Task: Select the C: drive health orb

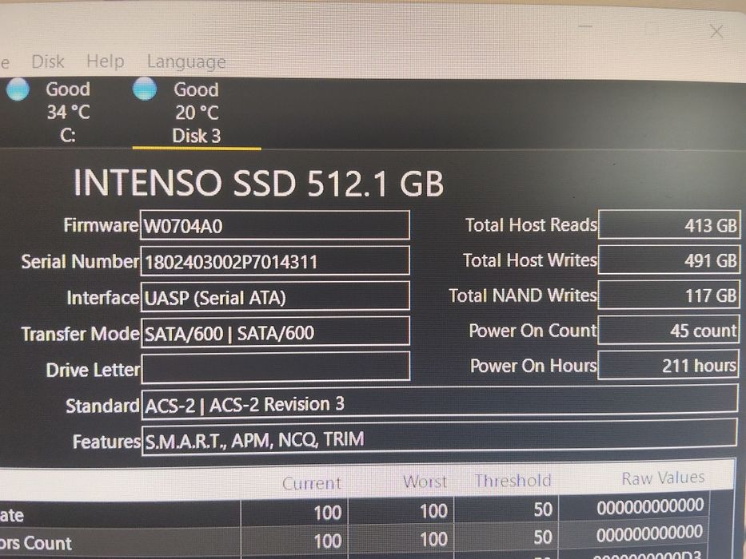Action: pyautogui.click(x=18, y=89)
